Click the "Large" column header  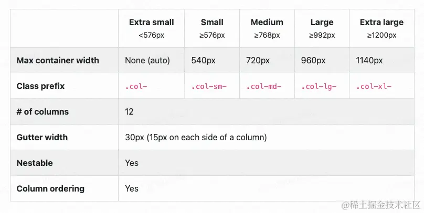tap(322, 23)
